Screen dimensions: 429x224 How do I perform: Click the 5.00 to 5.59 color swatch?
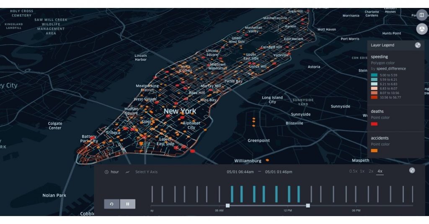tap(374, 75)
